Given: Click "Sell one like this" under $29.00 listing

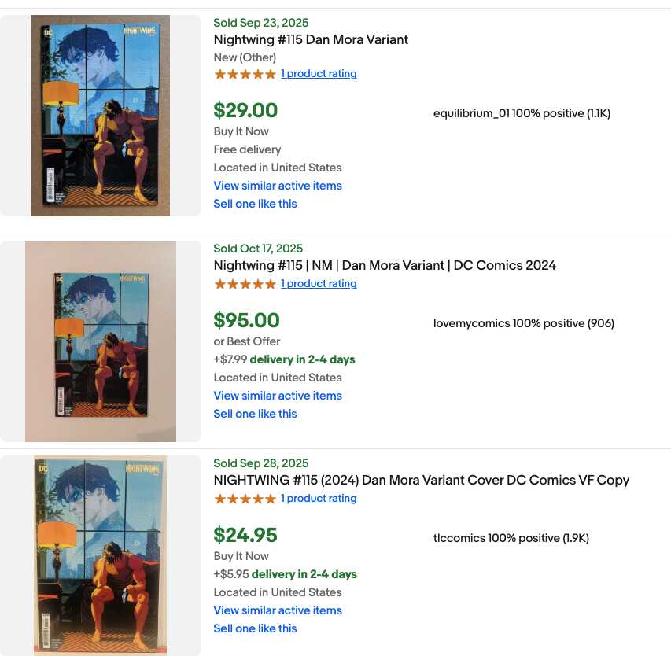Looking at the screenshot, I should point(255,204).
